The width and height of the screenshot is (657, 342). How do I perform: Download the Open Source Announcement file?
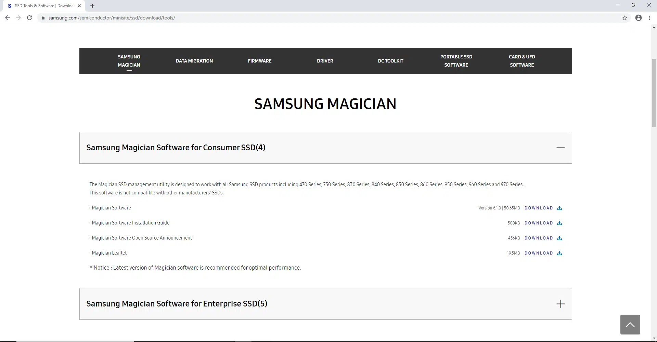click(x=539, y=238)
